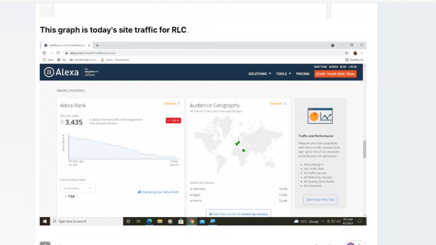Open the MyAirBridge.com bookmark
Screen dimensions: 436x245
click(83, 60)
